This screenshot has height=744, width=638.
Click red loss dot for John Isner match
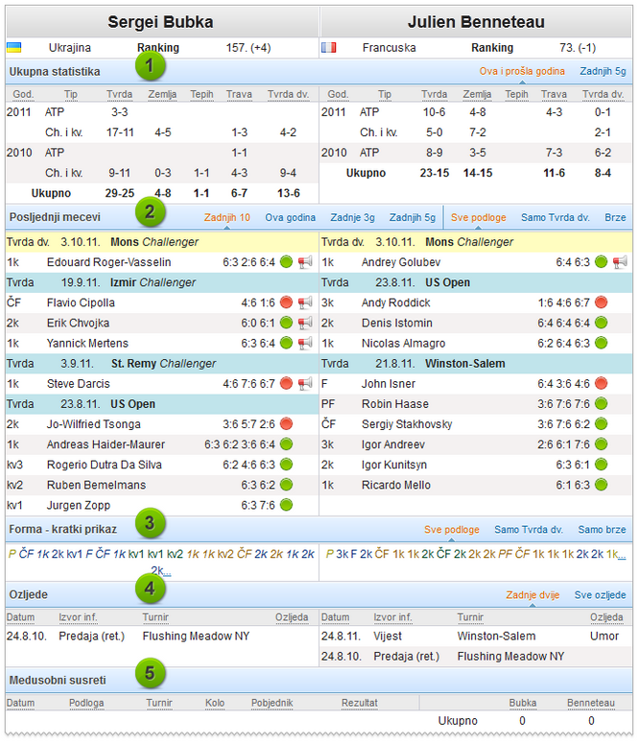coord(601,383)
